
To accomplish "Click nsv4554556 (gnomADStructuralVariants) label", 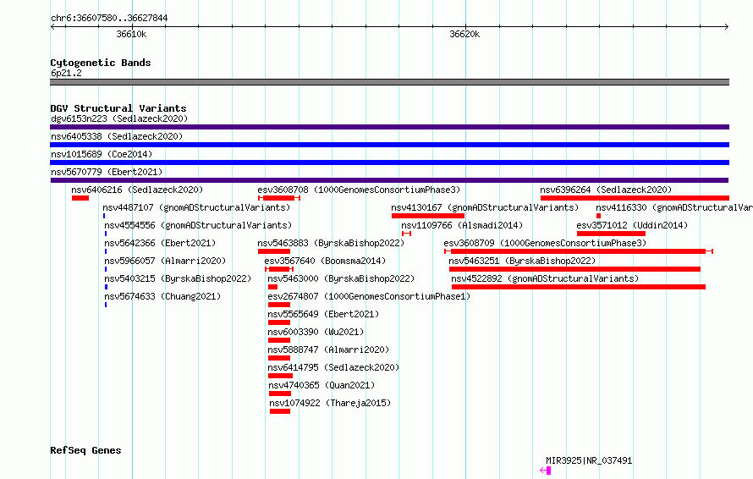I will coord(198,225).
